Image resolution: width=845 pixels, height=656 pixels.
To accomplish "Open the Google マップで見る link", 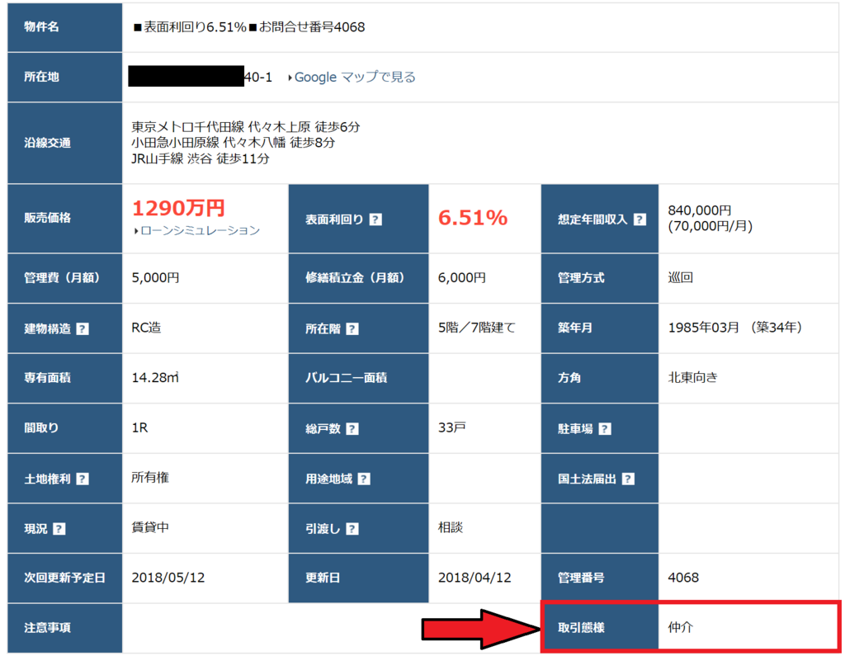I will (x=354, y=77).
